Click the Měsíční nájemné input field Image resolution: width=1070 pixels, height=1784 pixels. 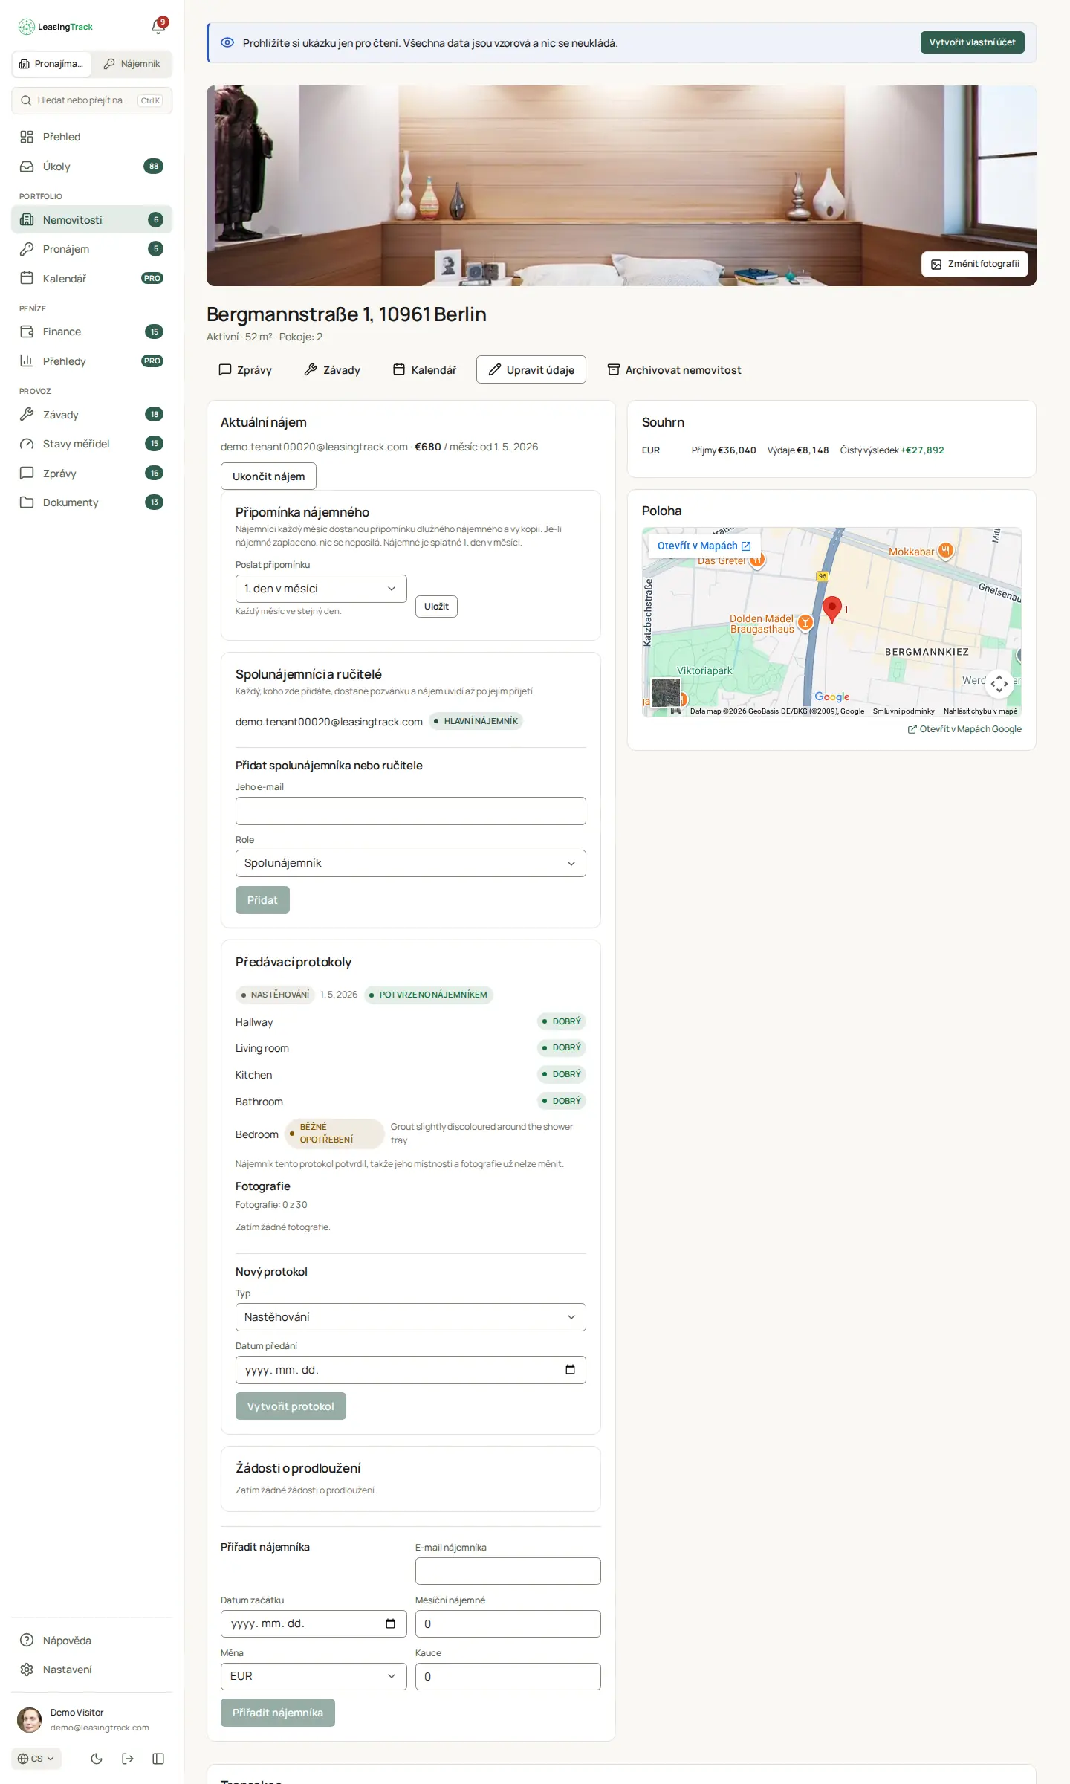(x=508, y=1623)
